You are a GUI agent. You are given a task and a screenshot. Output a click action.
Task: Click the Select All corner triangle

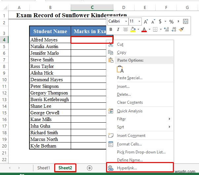pyautogui.click(x=5, y=8)
